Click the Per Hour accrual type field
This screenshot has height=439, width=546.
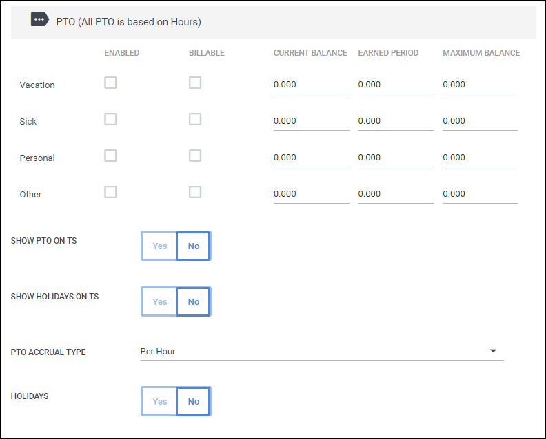pyautogui.click(x=322, y=352)
